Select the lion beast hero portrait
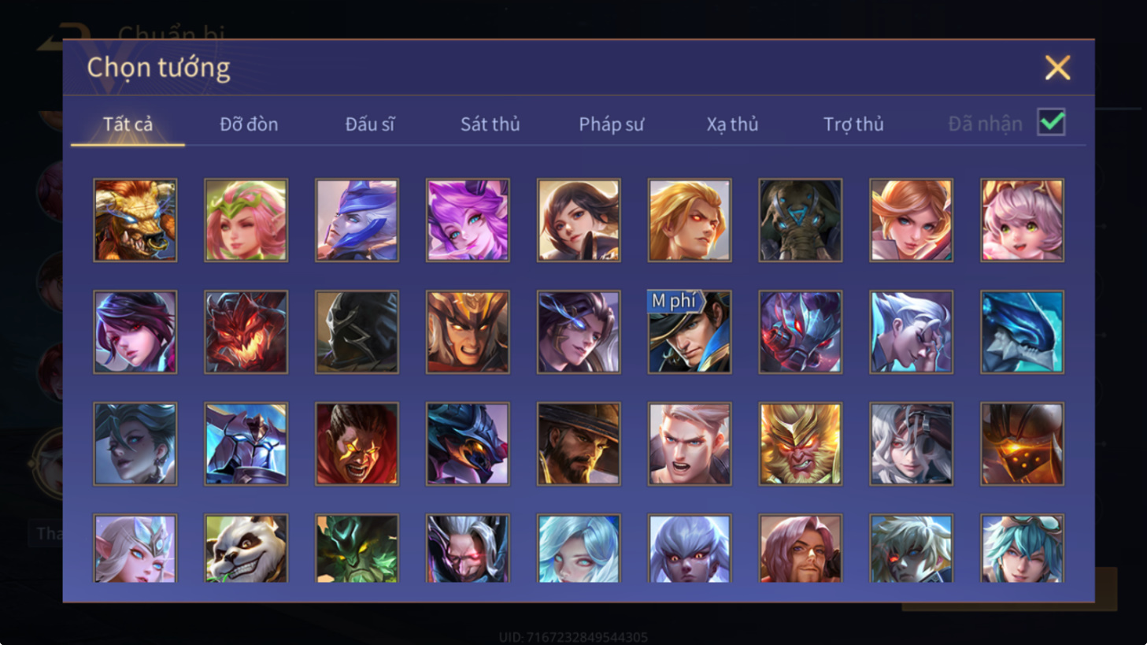 [x=135, y=220]
